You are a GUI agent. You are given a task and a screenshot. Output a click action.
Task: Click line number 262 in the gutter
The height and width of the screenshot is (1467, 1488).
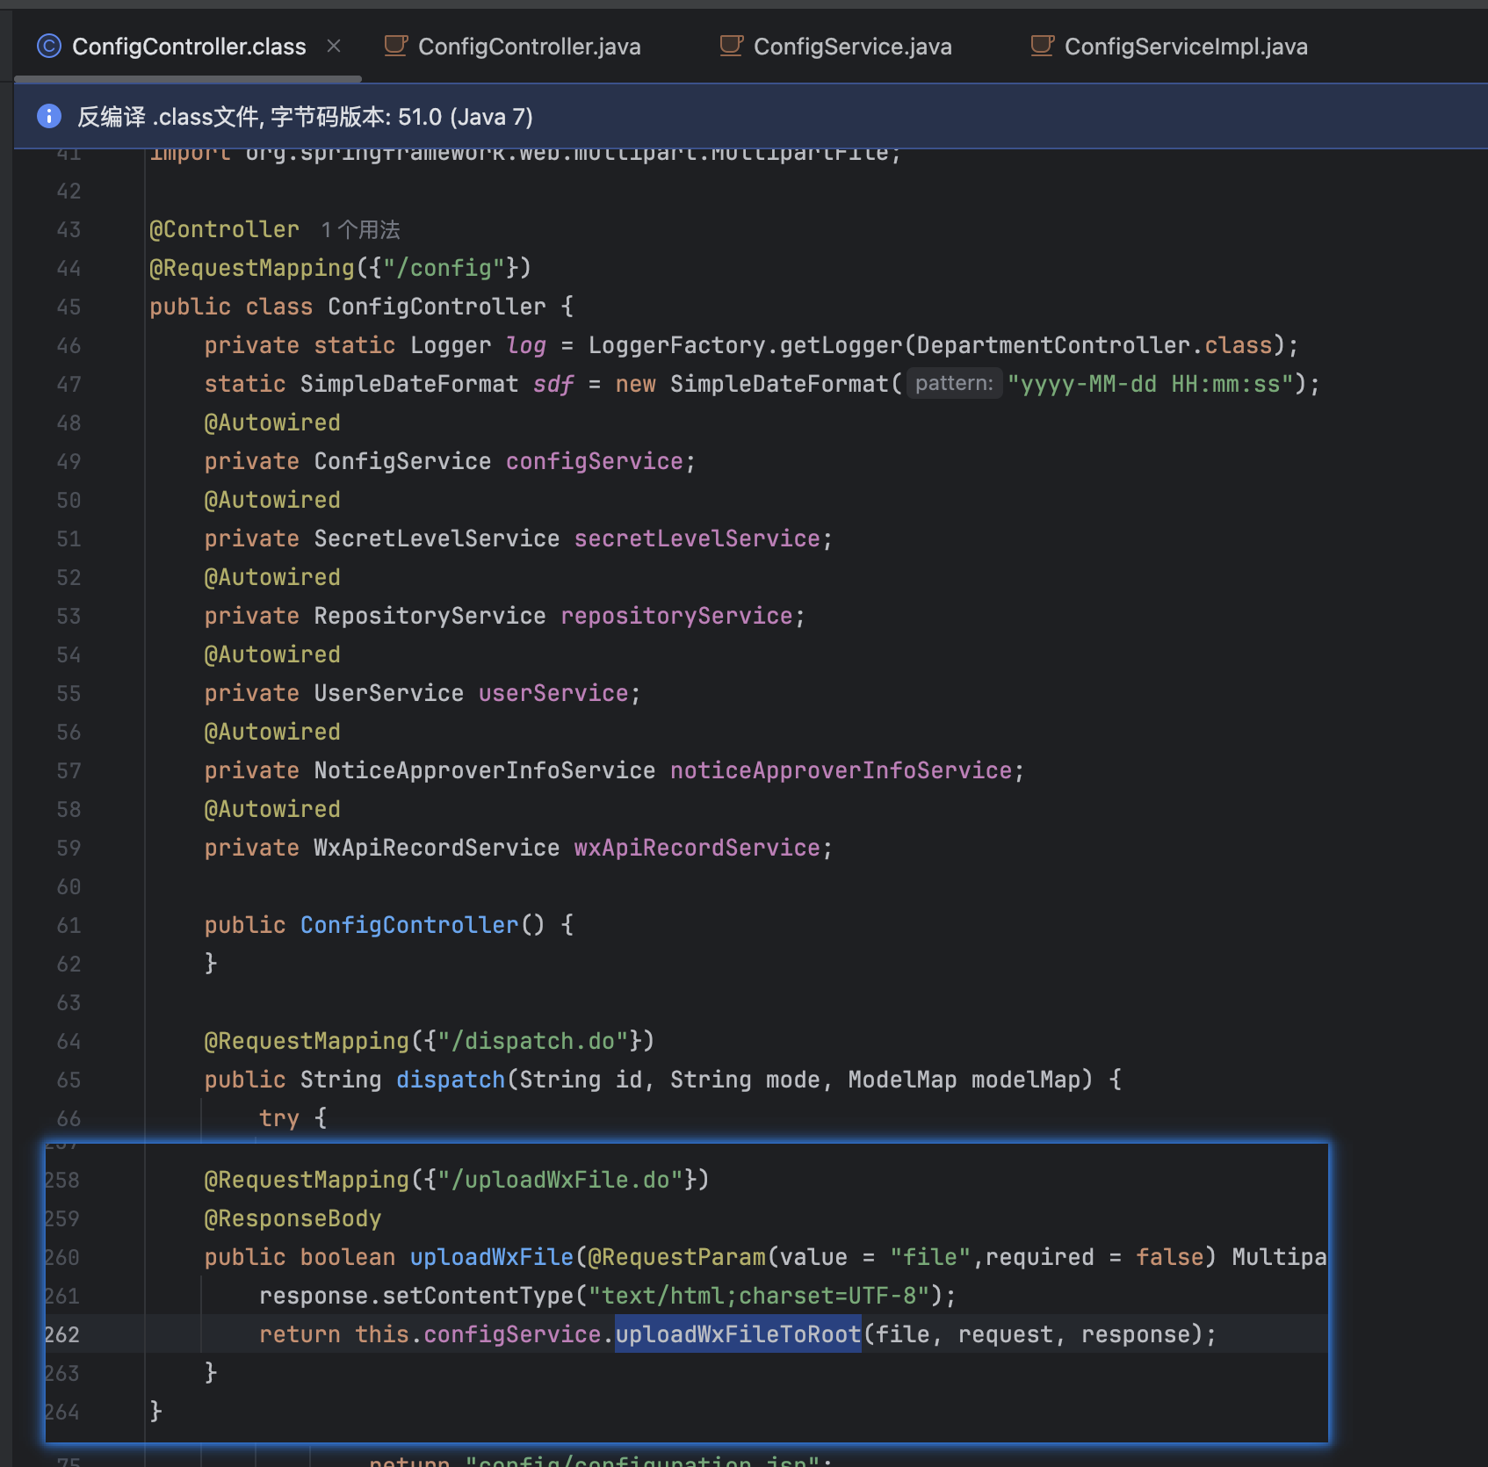coord(61,1335)
